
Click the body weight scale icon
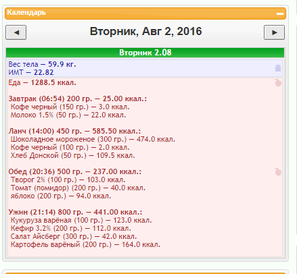pyautogui.click(x=278, y=68)
